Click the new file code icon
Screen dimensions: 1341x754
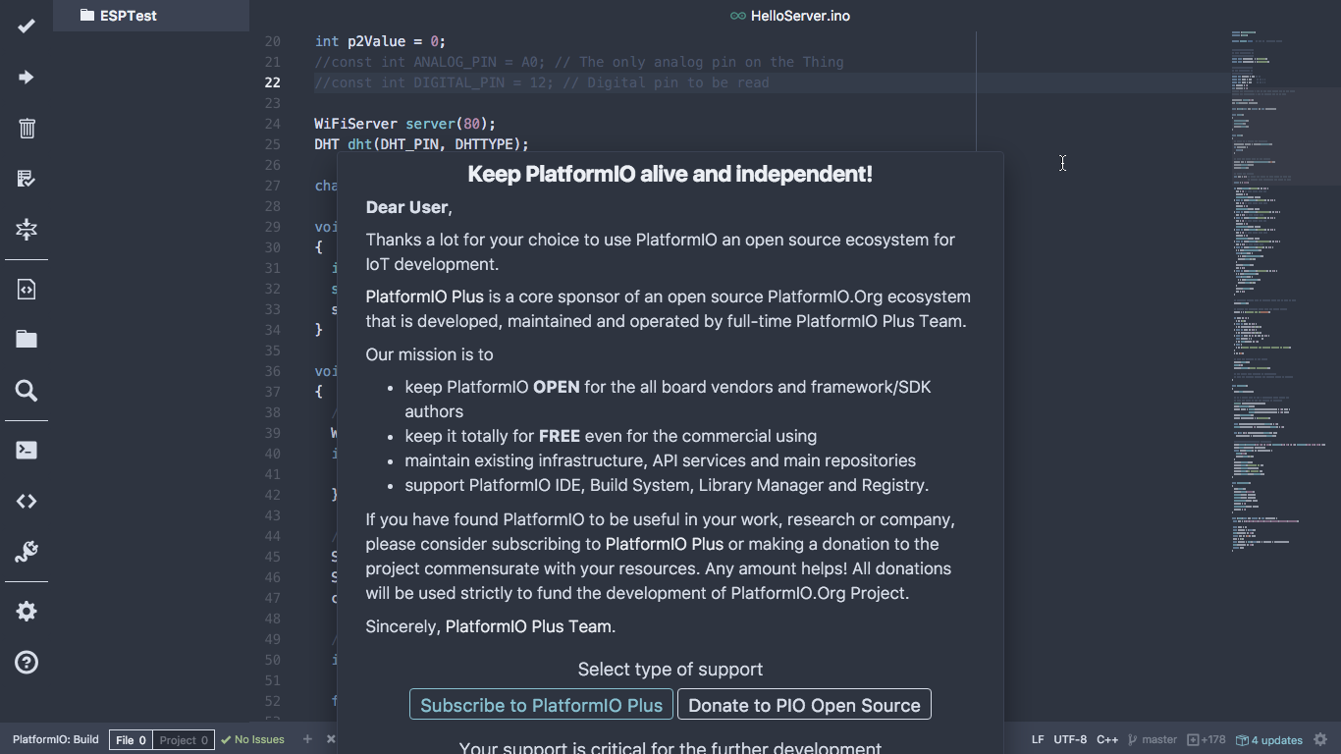point(27,289)
